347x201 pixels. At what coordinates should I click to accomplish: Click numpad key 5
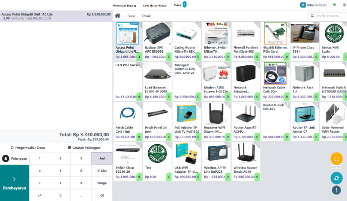[x=60, y=171]
